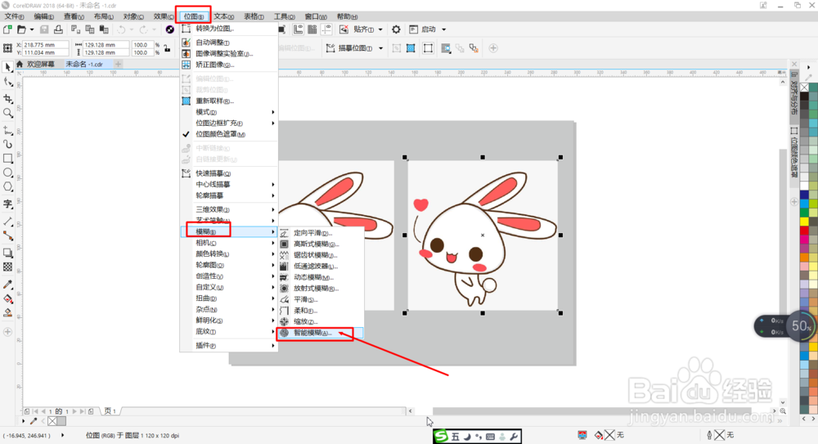Click the scale width percent field
Viewport: 818px width, 444px height.
pos(142,45)
